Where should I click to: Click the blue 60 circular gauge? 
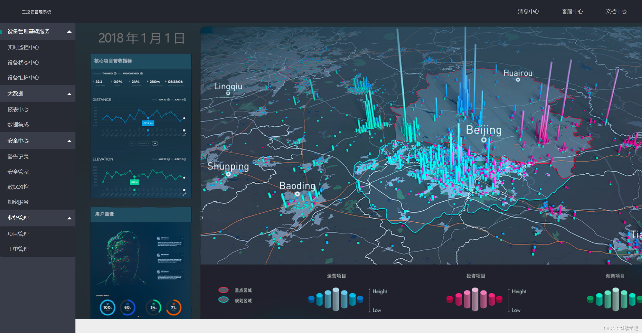[127, 307]
